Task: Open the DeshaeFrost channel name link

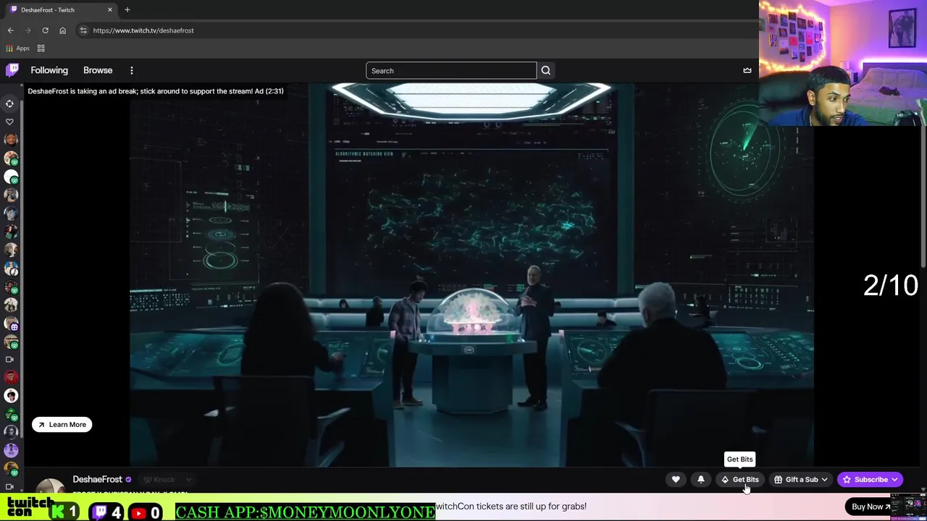Action: 97,479
